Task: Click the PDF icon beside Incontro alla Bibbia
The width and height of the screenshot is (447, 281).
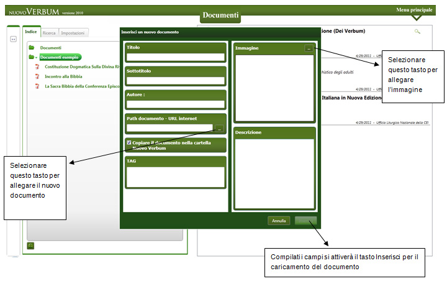Action: 37,76
